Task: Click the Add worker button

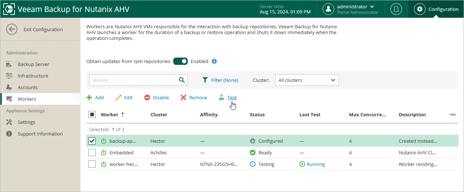Action: pos(95,98)
